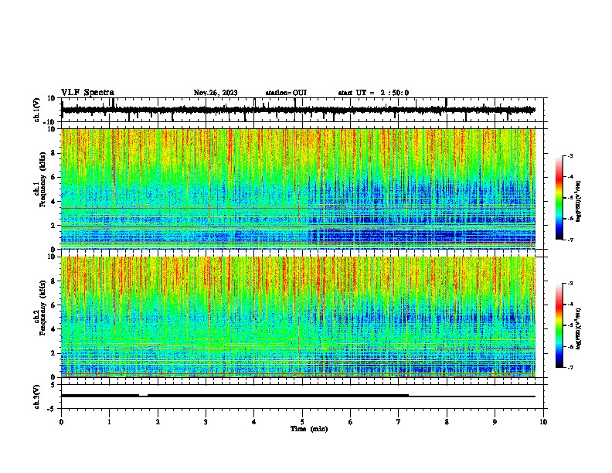Click the '-3' value on ch.2 colorbar
This screenshot has height=473, width=612.
(x=569, y=284)
